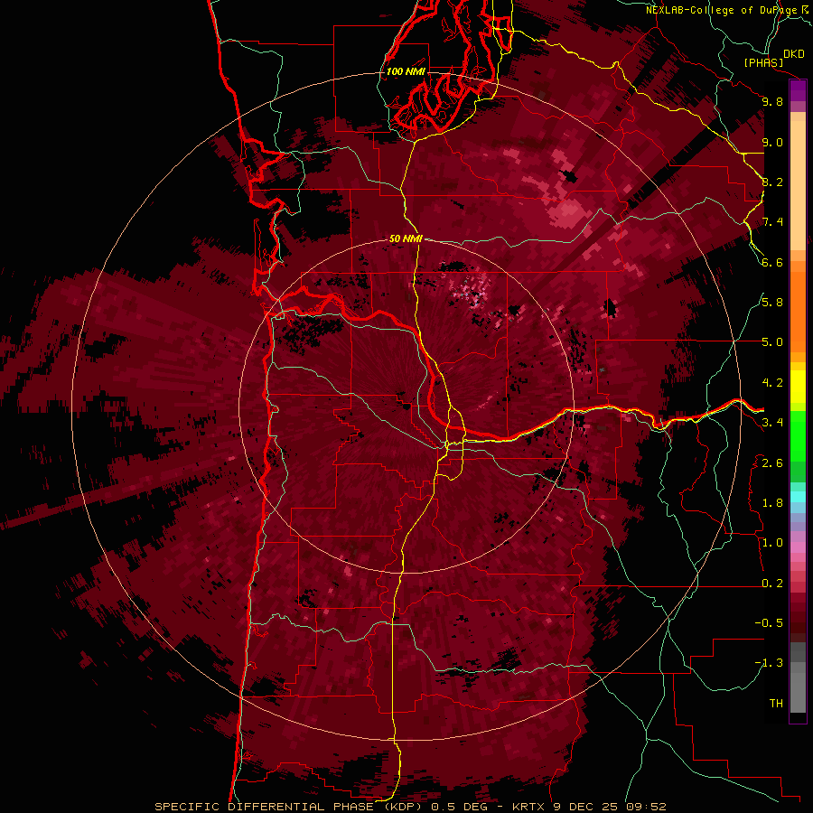The image size is (813, 813).
Task: Click the 3.4 legend value
Action: [x=772, y=423]
